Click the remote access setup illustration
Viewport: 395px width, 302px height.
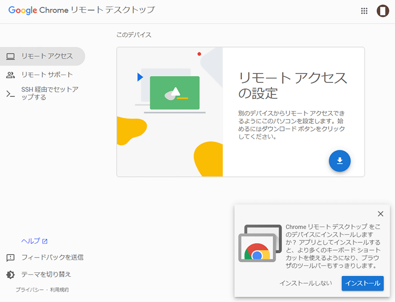(170, 112)
